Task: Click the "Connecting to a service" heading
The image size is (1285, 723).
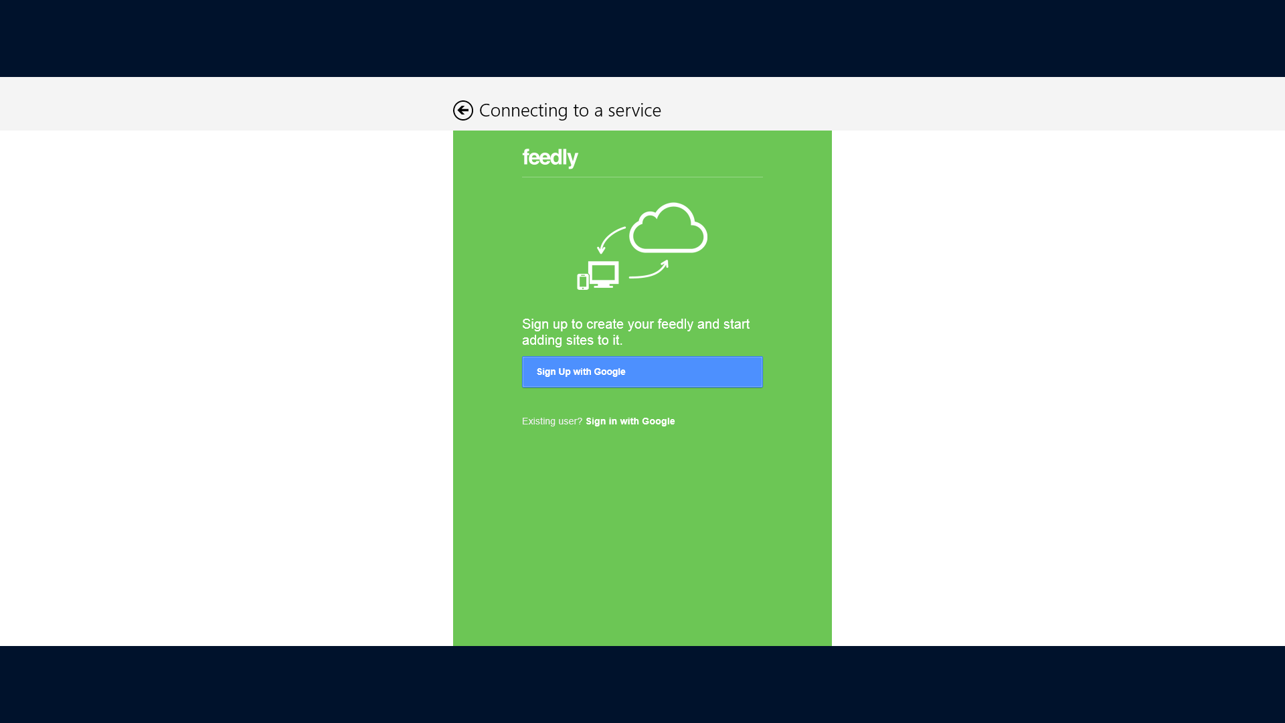Action: tap(570, 110)
